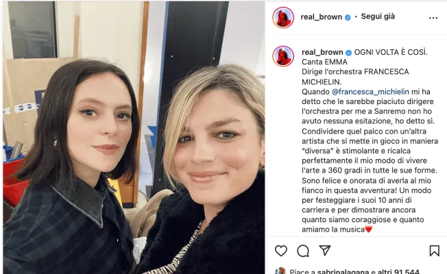Viewport: 447px width, 274px height.
Task: Click verified badge in caption line
Action: pos(349,53)
